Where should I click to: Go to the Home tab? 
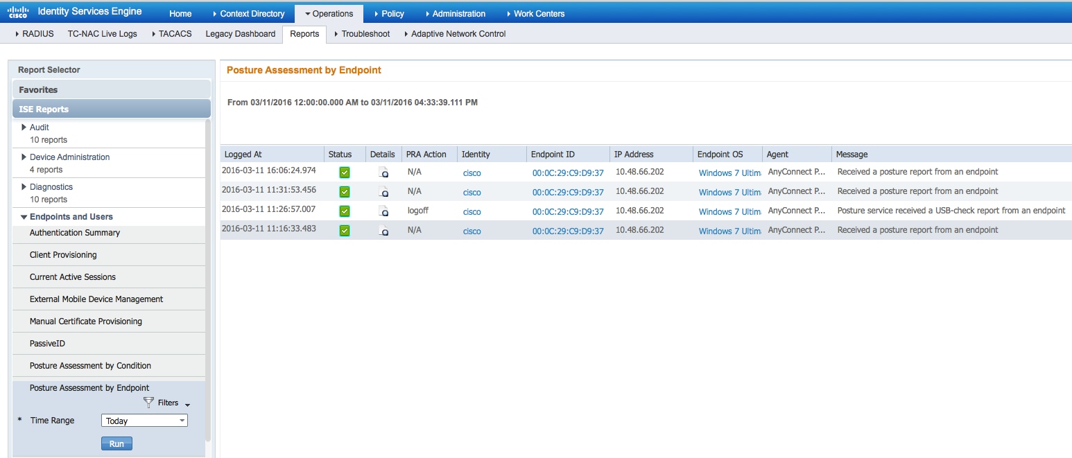[x=180, y=13]
